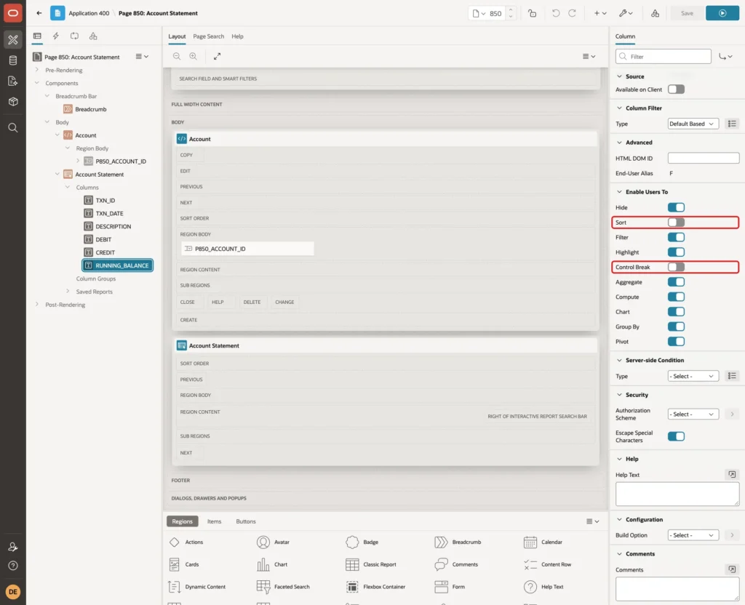The width and height of the screenshot is (745, 605).
Task: Open Server-side Condition Type dropdown
Action: [x=693, y=376]
